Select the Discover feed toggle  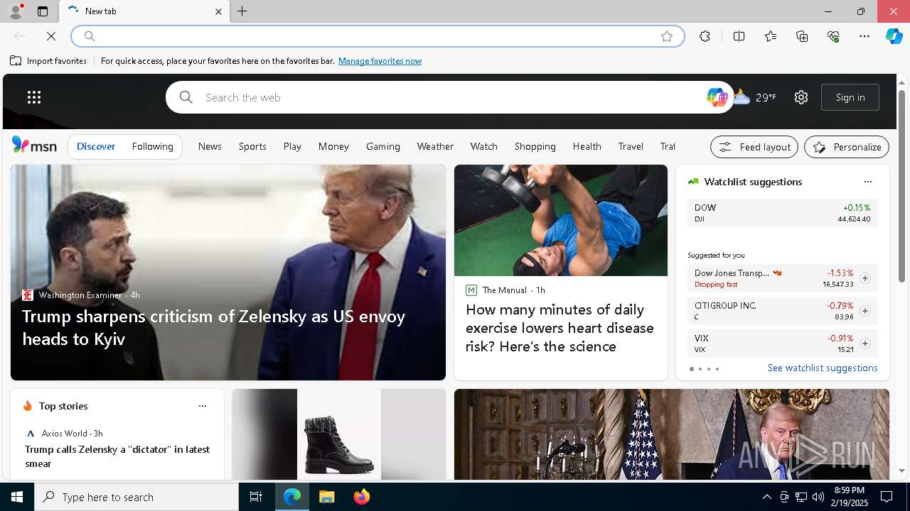(x=96, y=146)
